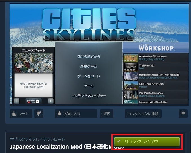Click Pan Pacific Insurance thumbnail image
The image size is (191, 153).
(x=131, y=95)
